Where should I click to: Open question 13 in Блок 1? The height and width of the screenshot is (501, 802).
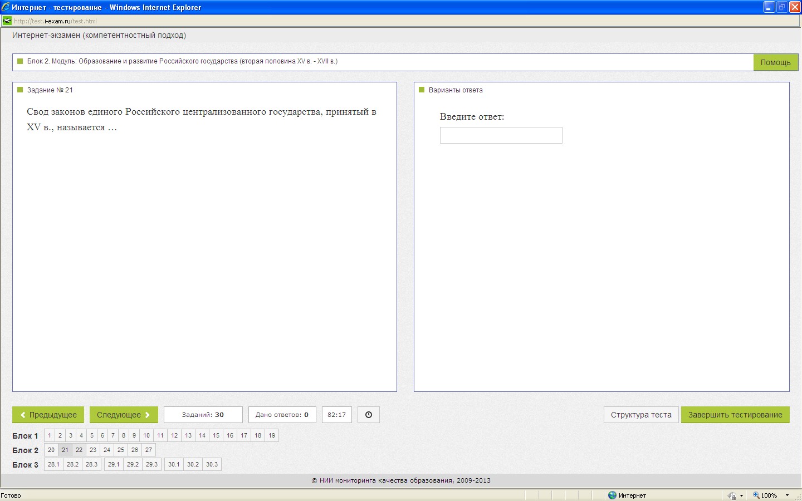coord(188,435)
